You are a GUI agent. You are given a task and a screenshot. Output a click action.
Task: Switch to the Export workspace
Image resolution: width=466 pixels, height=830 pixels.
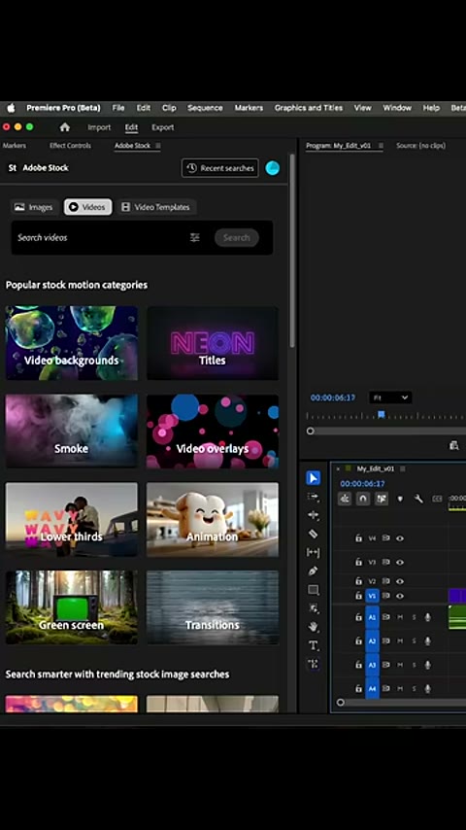point(162,127)
